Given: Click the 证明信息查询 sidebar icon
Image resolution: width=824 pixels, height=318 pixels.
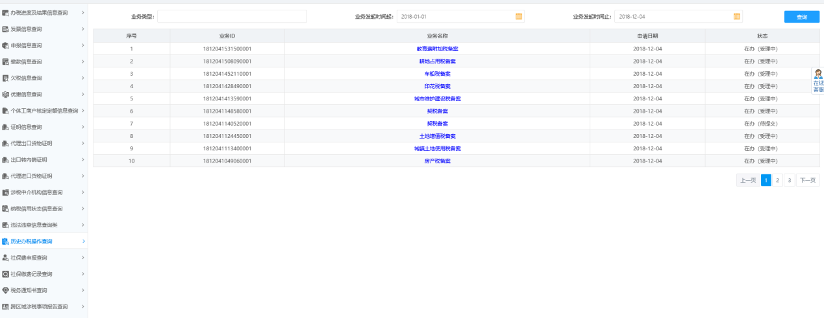Looking at the screenshot, I should point(5,127).
